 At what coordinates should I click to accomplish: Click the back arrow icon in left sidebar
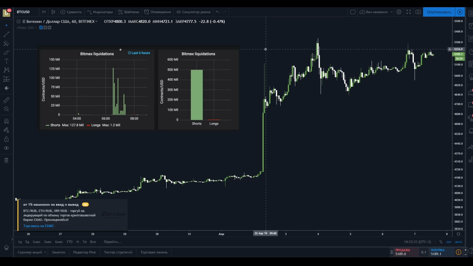(6, 88)
